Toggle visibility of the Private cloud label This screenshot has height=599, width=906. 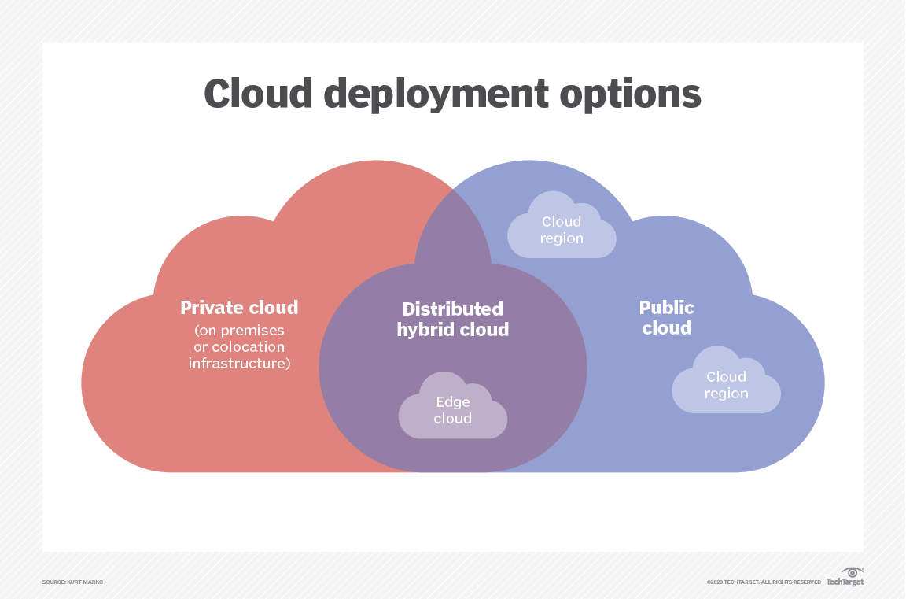[x=238, y=308]
